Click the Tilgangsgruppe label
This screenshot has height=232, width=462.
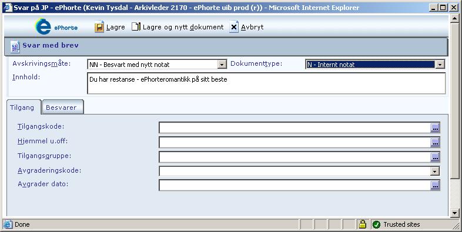click(45, 156)
